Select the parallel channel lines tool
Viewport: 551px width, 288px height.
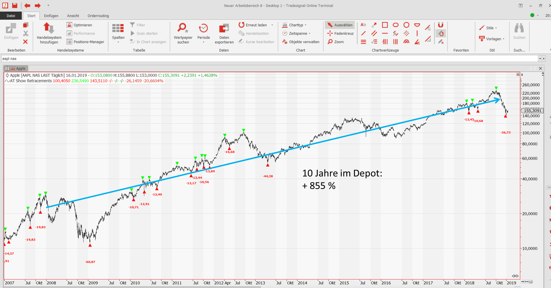pyautogui.click(x=374, y=33)
